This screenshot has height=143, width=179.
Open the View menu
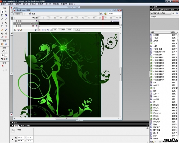(18, 4)
